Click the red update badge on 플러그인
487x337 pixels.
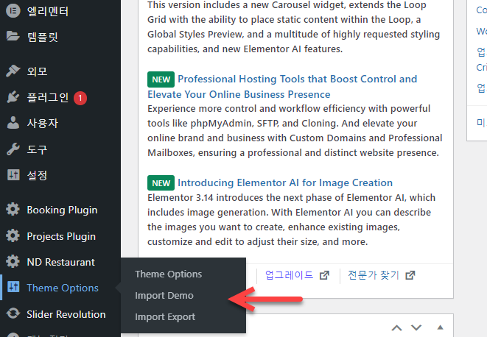coord(80,98)
